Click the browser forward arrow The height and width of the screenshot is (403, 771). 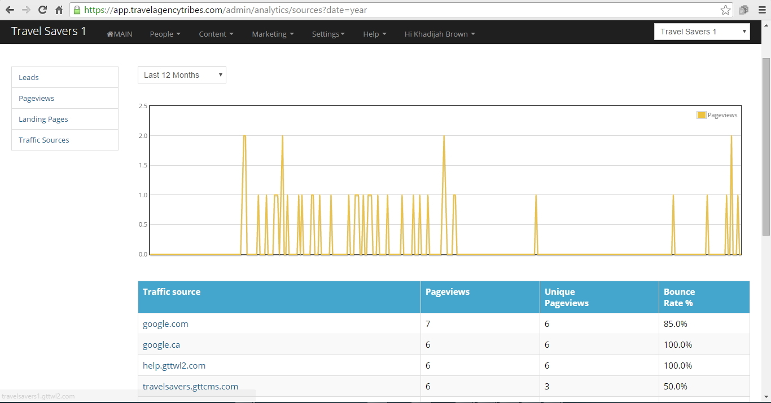[x=26, y=10]
